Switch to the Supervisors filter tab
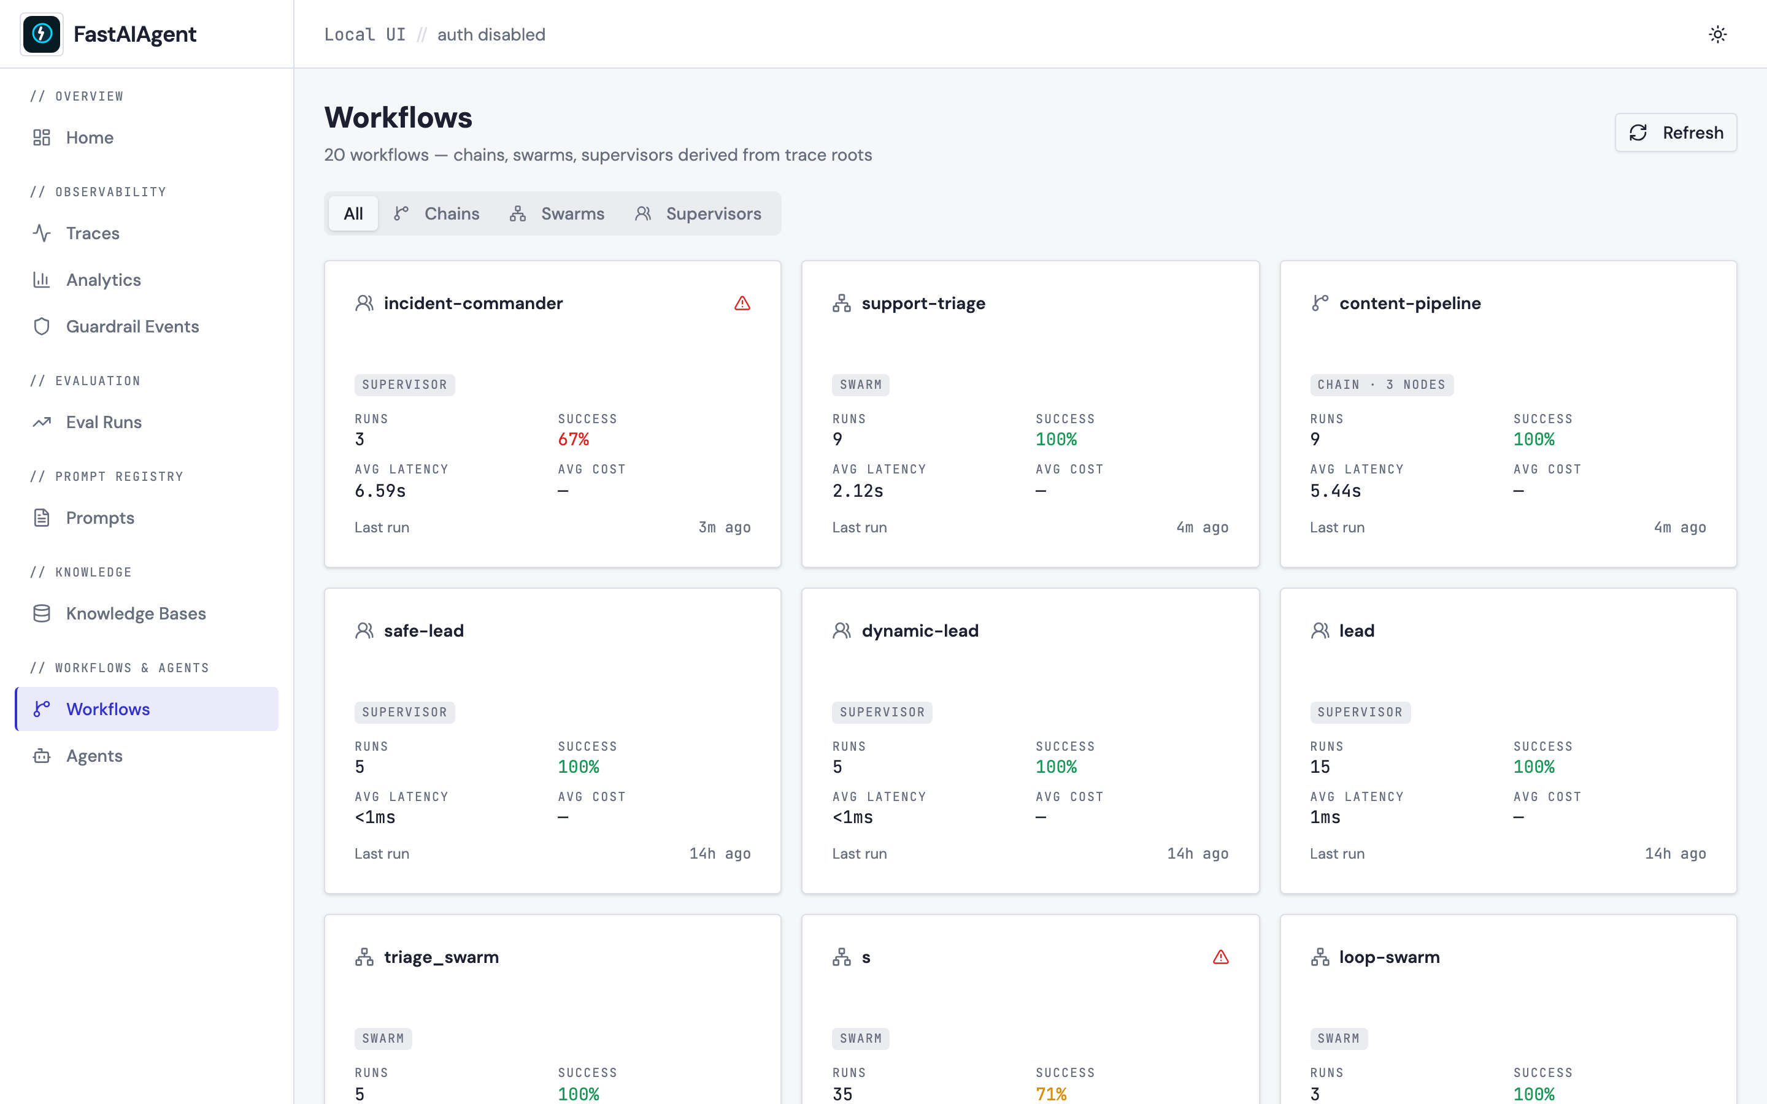 coord(699,213)
